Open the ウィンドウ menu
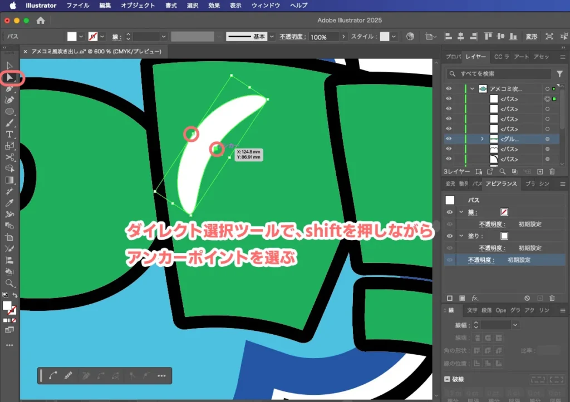Screen dimensions: 570x402 [x=266, y=6]
